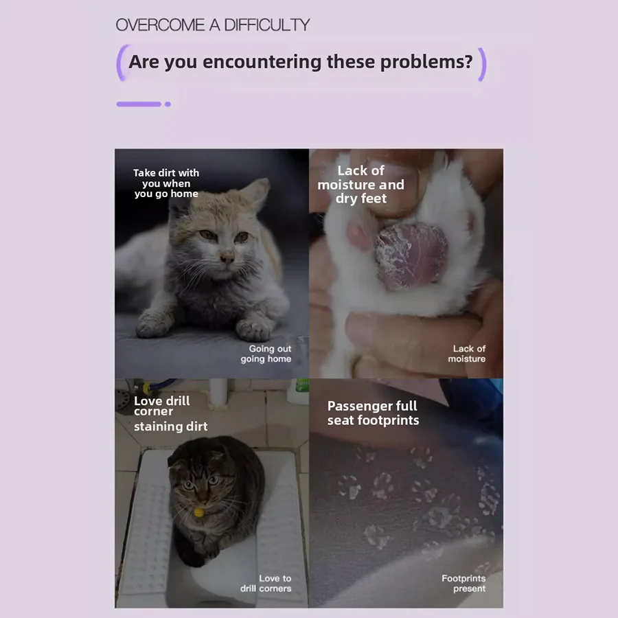Open the cat-in-corner photo
The width and height of the screenshot is (618, 618).
[x=211, y=493]
